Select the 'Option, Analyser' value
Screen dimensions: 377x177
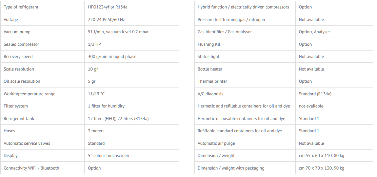click(314, 32)
